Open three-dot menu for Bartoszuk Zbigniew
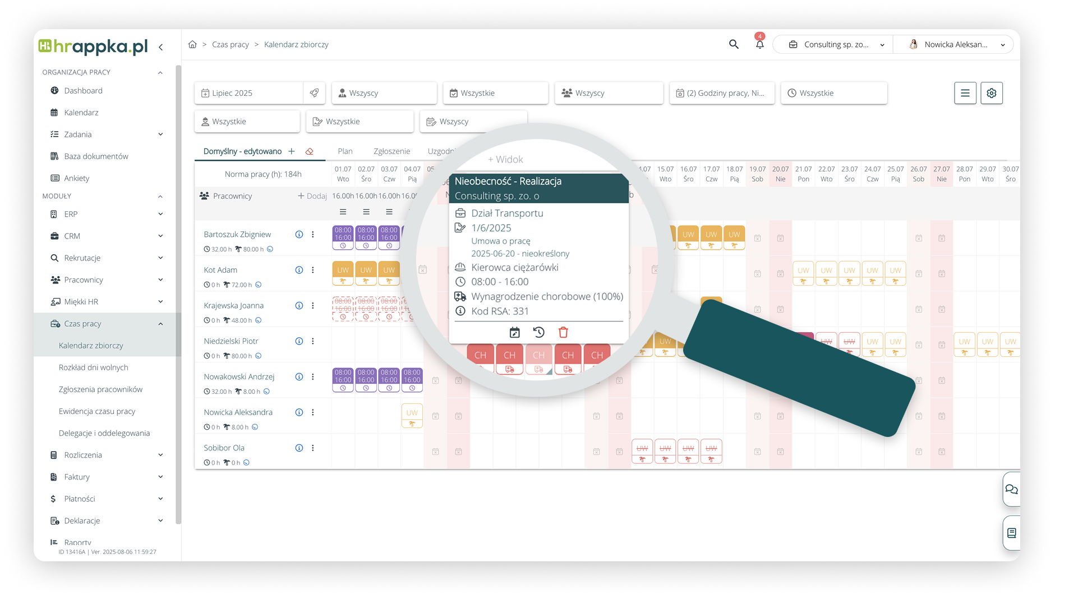Screen dimensions: 1078x605 coord(313,235)
